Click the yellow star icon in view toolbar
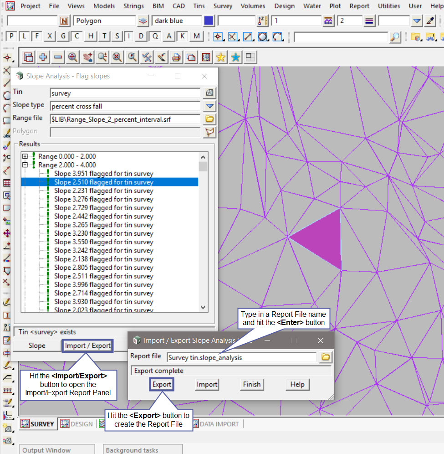The width and height of the screenshot is (444, 454). (221, 57)
